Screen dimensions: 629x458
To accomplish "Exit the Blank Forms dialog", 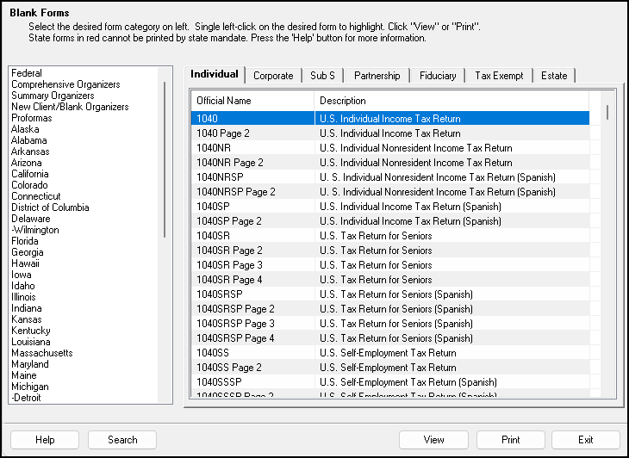I will tap(586, 440).
